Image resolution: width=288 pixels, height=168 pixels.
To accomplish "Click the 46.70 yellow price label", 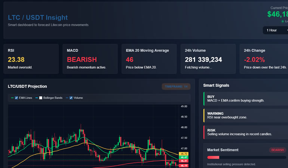I will (x=184, y=154).
